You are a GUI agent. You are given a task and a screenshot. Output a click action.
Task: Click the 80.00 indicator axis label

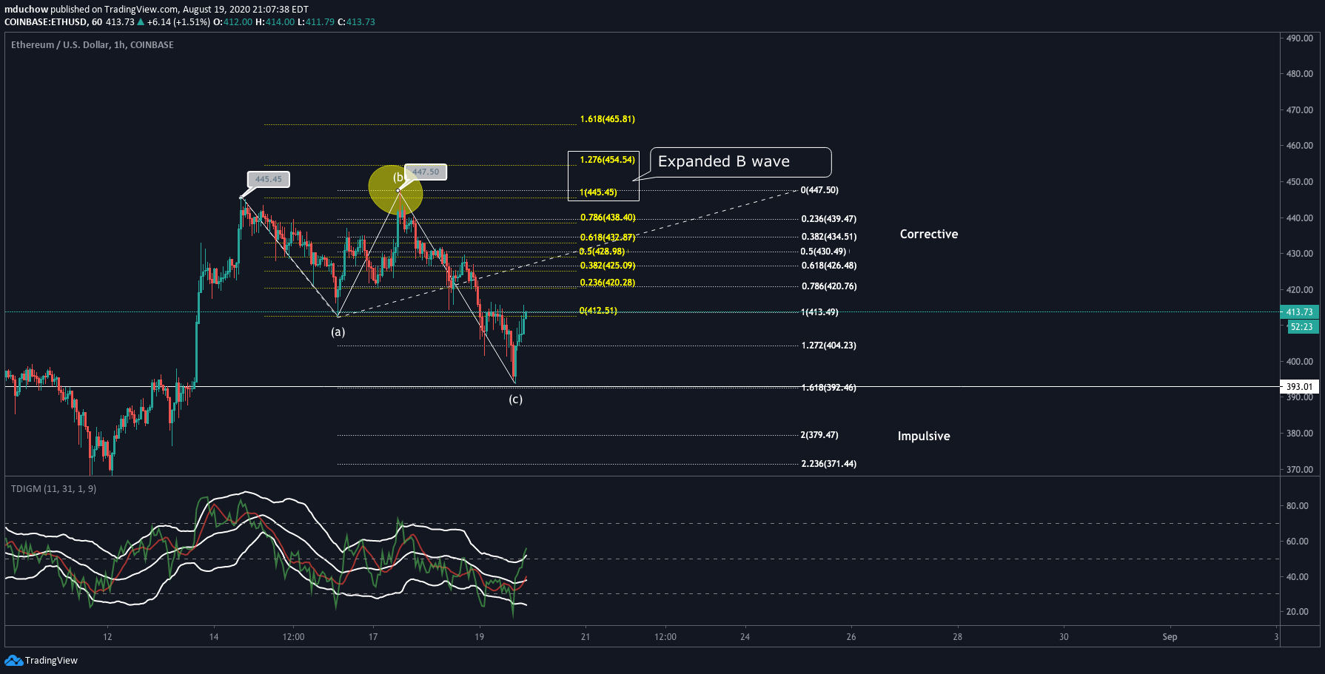click(x=1298, y=506)
